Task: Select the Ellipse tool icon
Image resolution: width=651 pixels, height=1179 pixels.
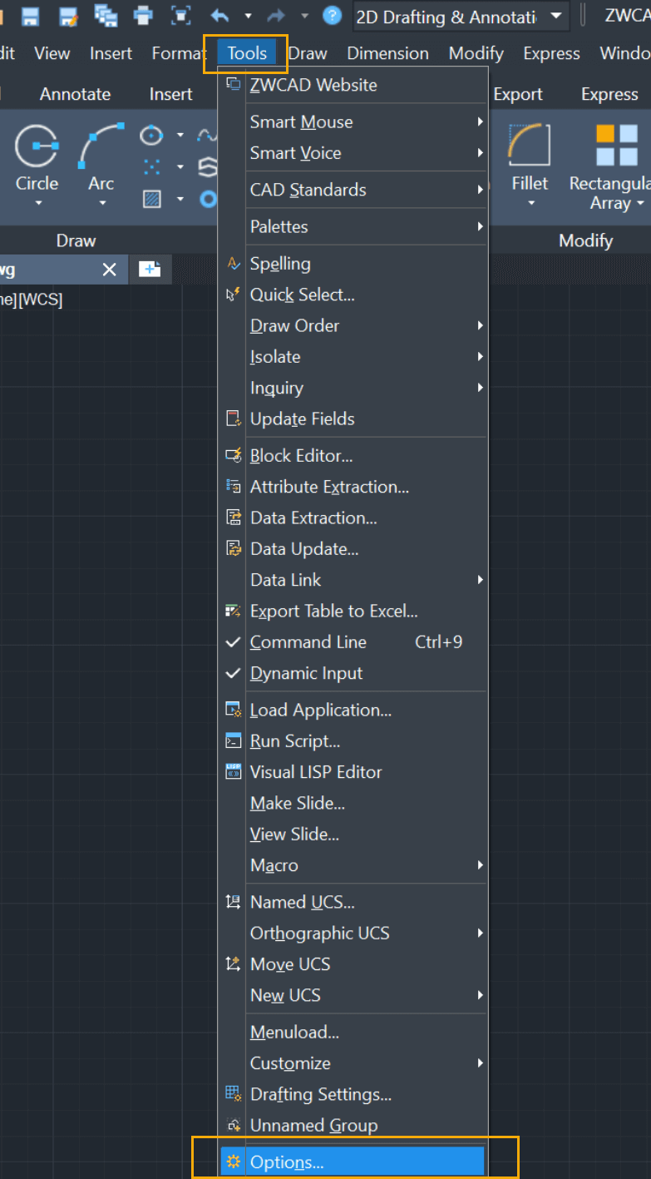Action: pyautogui.click(x=151, y=134)
